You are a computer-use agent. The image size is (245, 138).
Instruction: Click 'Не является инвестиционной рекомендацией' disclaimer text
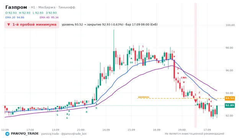(194, 134)
